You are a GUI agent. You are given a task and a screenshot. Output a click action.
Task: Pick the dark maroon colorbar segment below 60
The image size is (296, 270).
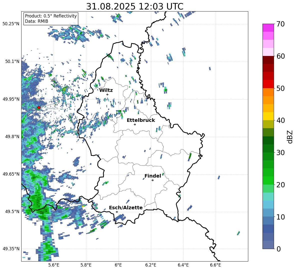(x=268, y=60)
